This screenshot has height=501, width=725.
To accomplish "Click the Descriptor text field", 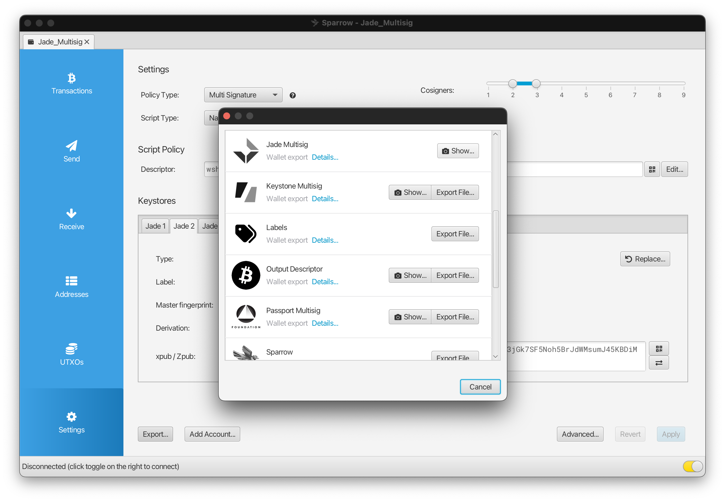I will click(575, 169).
